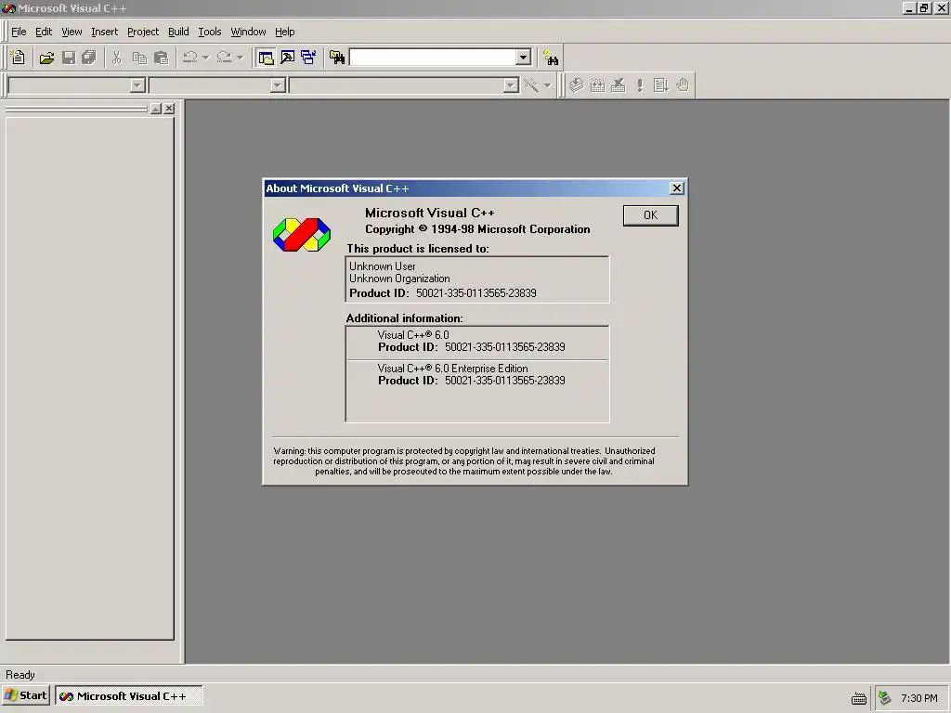951x713 pixels.
Task: Click the WizardBar wand action icon
Action: pos(531,85)
